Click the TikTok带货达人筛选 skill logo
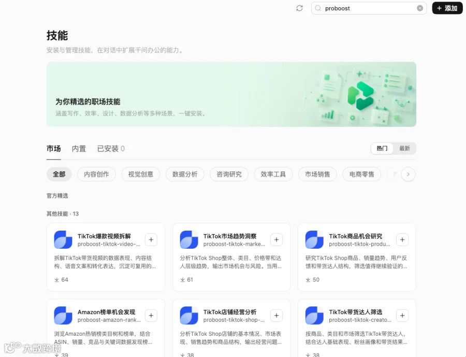Viewport: 466px width, 357px height. [x=314, y=316]
